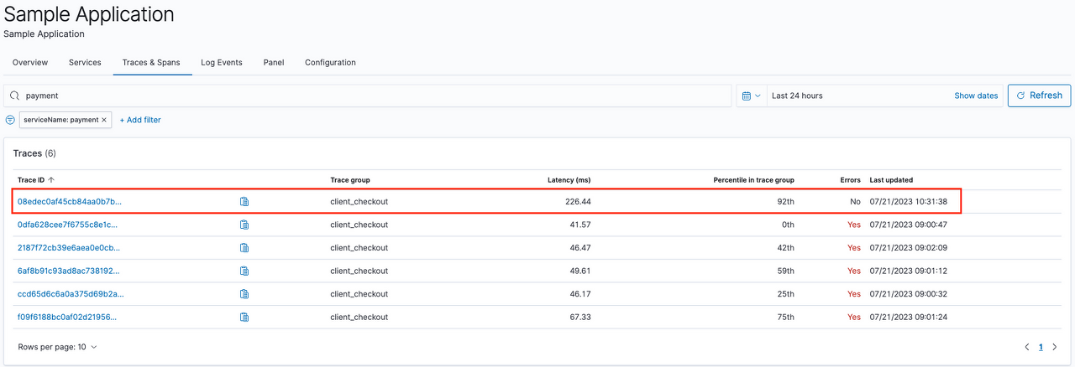Open trace ccd65d6c6a0a375d69b2a link
The image size is (1075, 367).
pyautogui.click(x=71, y=294)
